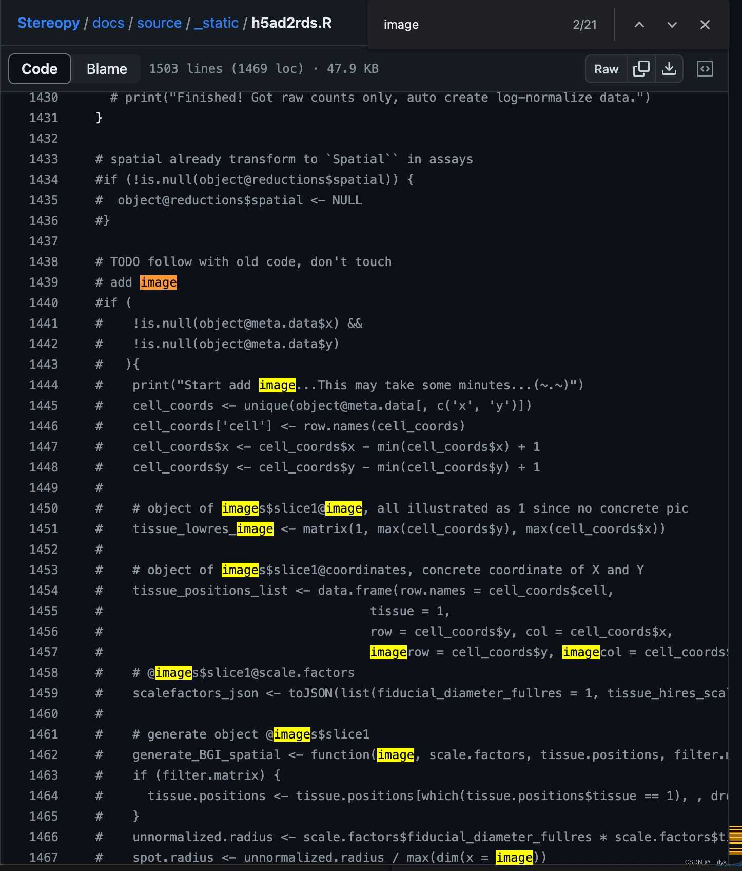Open the symbols panel icon
The height and width of the screenshot is (871, 742).
tap(705, 69)
